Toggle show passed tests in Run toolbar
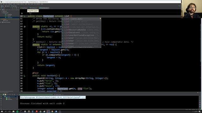Image resolution: width=202 pixels, height=113 pixels. [3, 94]
